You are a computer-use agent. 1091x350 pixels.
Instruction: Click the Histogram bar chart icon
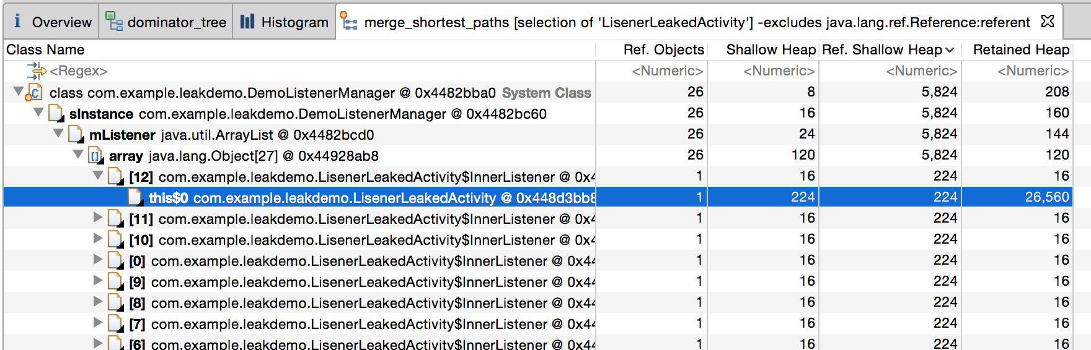click(247, 22)
